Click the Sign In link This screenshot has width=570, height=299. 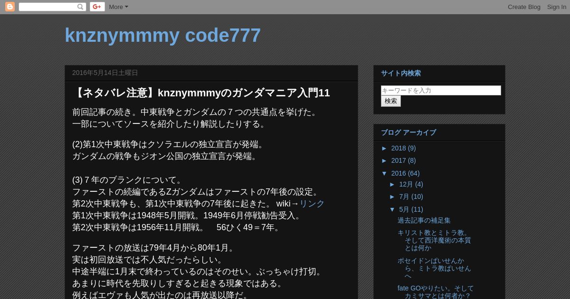point(556,7)
